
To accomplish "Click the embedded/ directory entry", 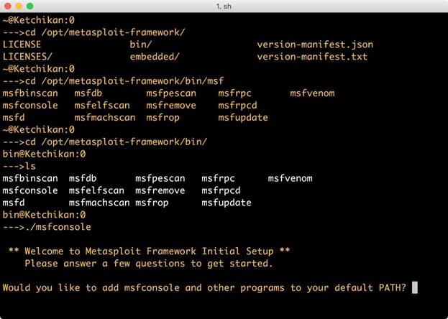I will [155, 57].
